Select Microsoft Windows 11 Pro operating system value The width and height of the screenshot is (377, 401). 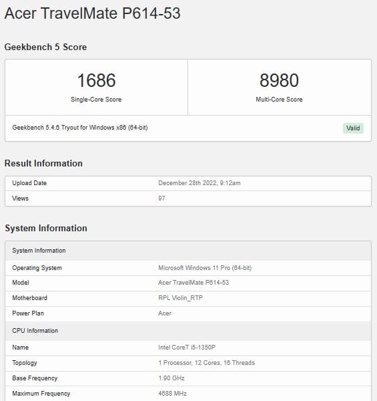coord(205,268)
